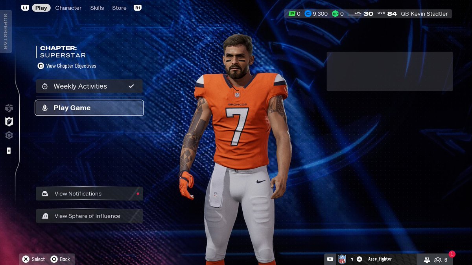Click the OVR 84 rating
The image size is (472, 265).
387,14
